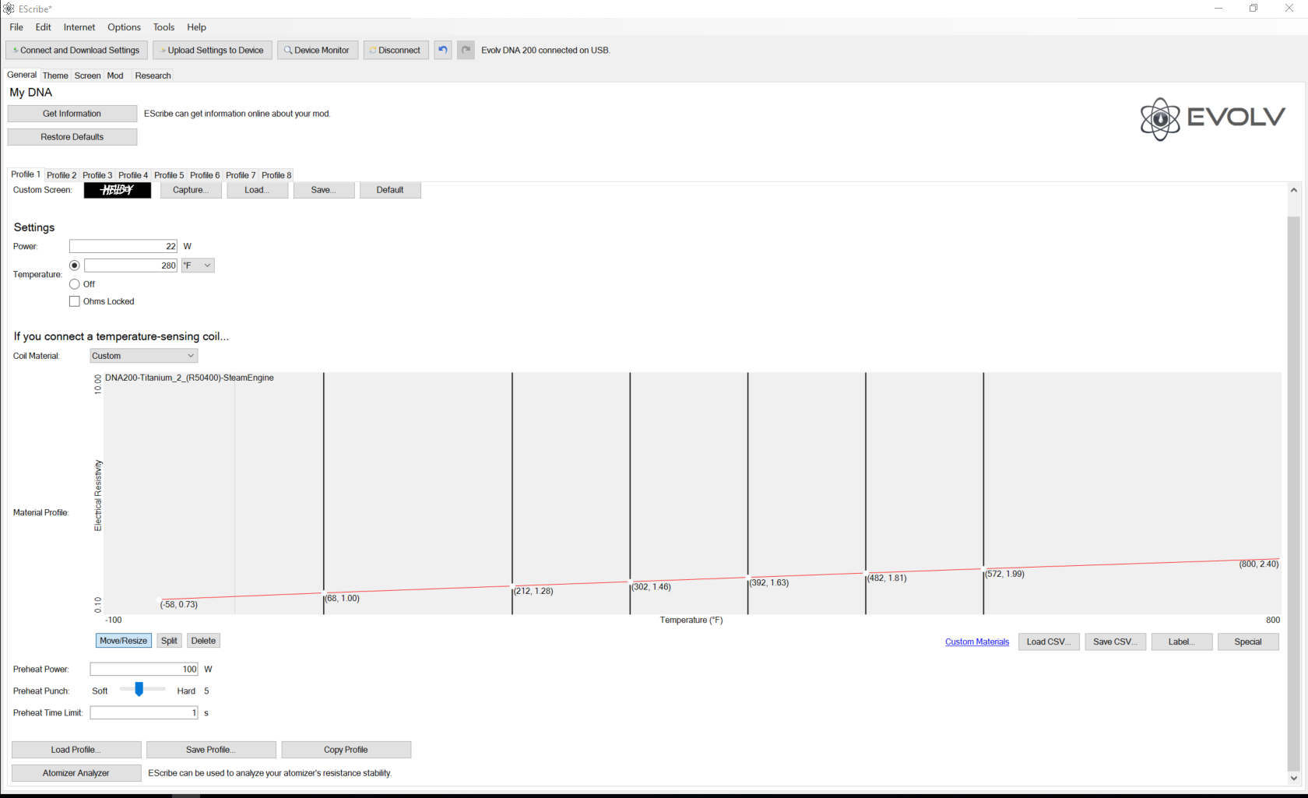Click the redo arrow icon in toolbar
The height and width of the screenshot is (798, 1308).
[466, 50]
